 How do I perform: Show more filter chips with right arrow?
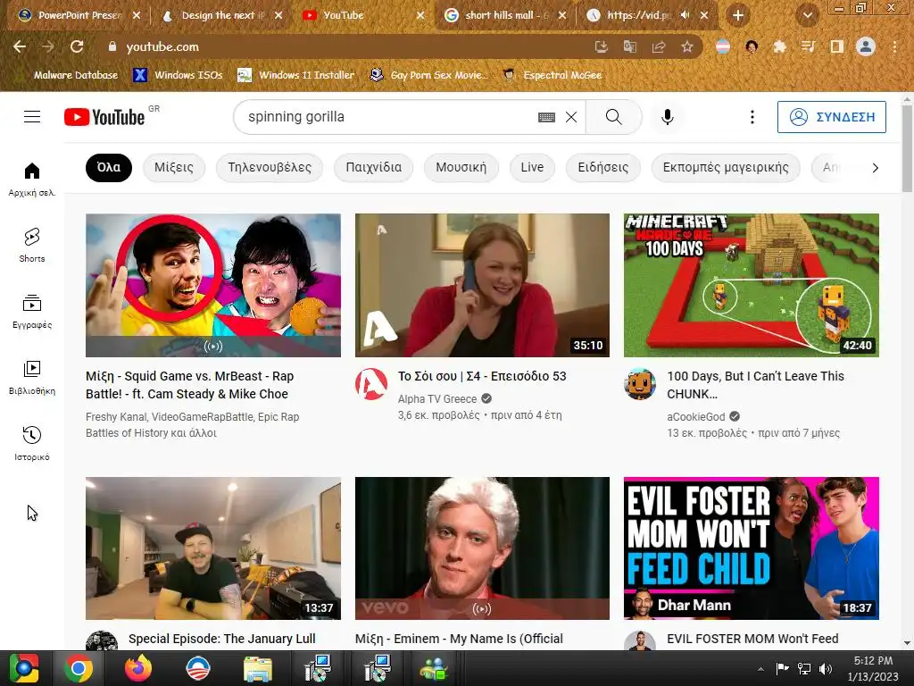tap(875, 168)
